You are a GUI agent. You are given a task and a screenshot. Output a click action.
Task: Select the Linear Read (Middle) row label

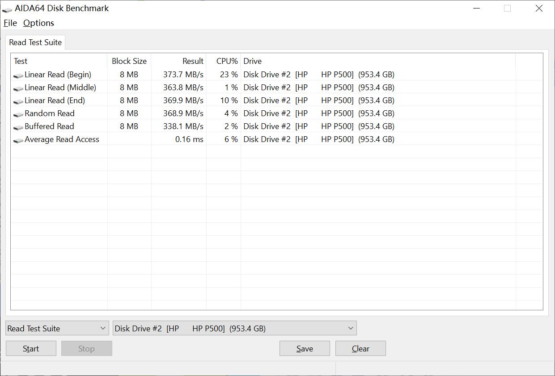point(60,87)
